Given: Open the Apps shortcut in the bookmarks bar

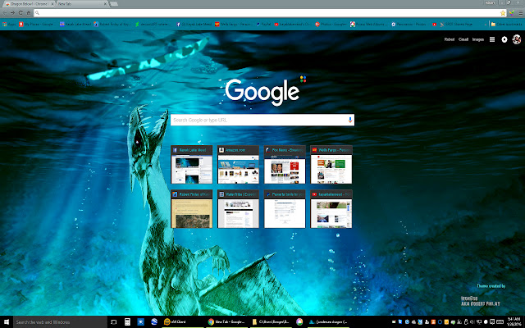Looking at the screenshot, I should (x=8, y=24).
